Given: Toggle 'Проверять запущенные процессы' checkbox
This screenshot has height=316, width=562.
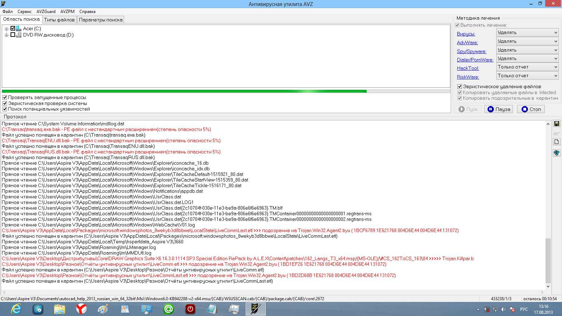Looking at the screenshot, I should (x=5, y=98).
